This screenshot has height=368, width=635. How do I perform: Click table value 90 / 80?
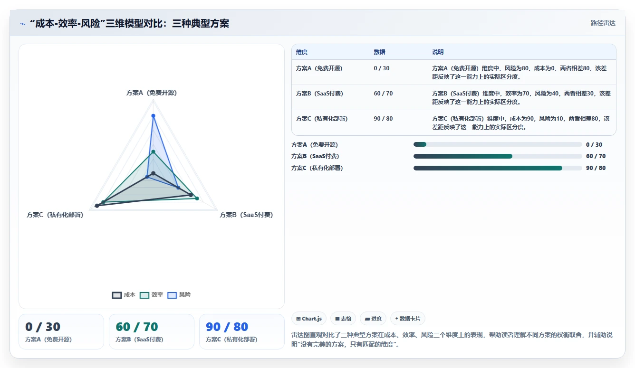[x=383, y=119]
